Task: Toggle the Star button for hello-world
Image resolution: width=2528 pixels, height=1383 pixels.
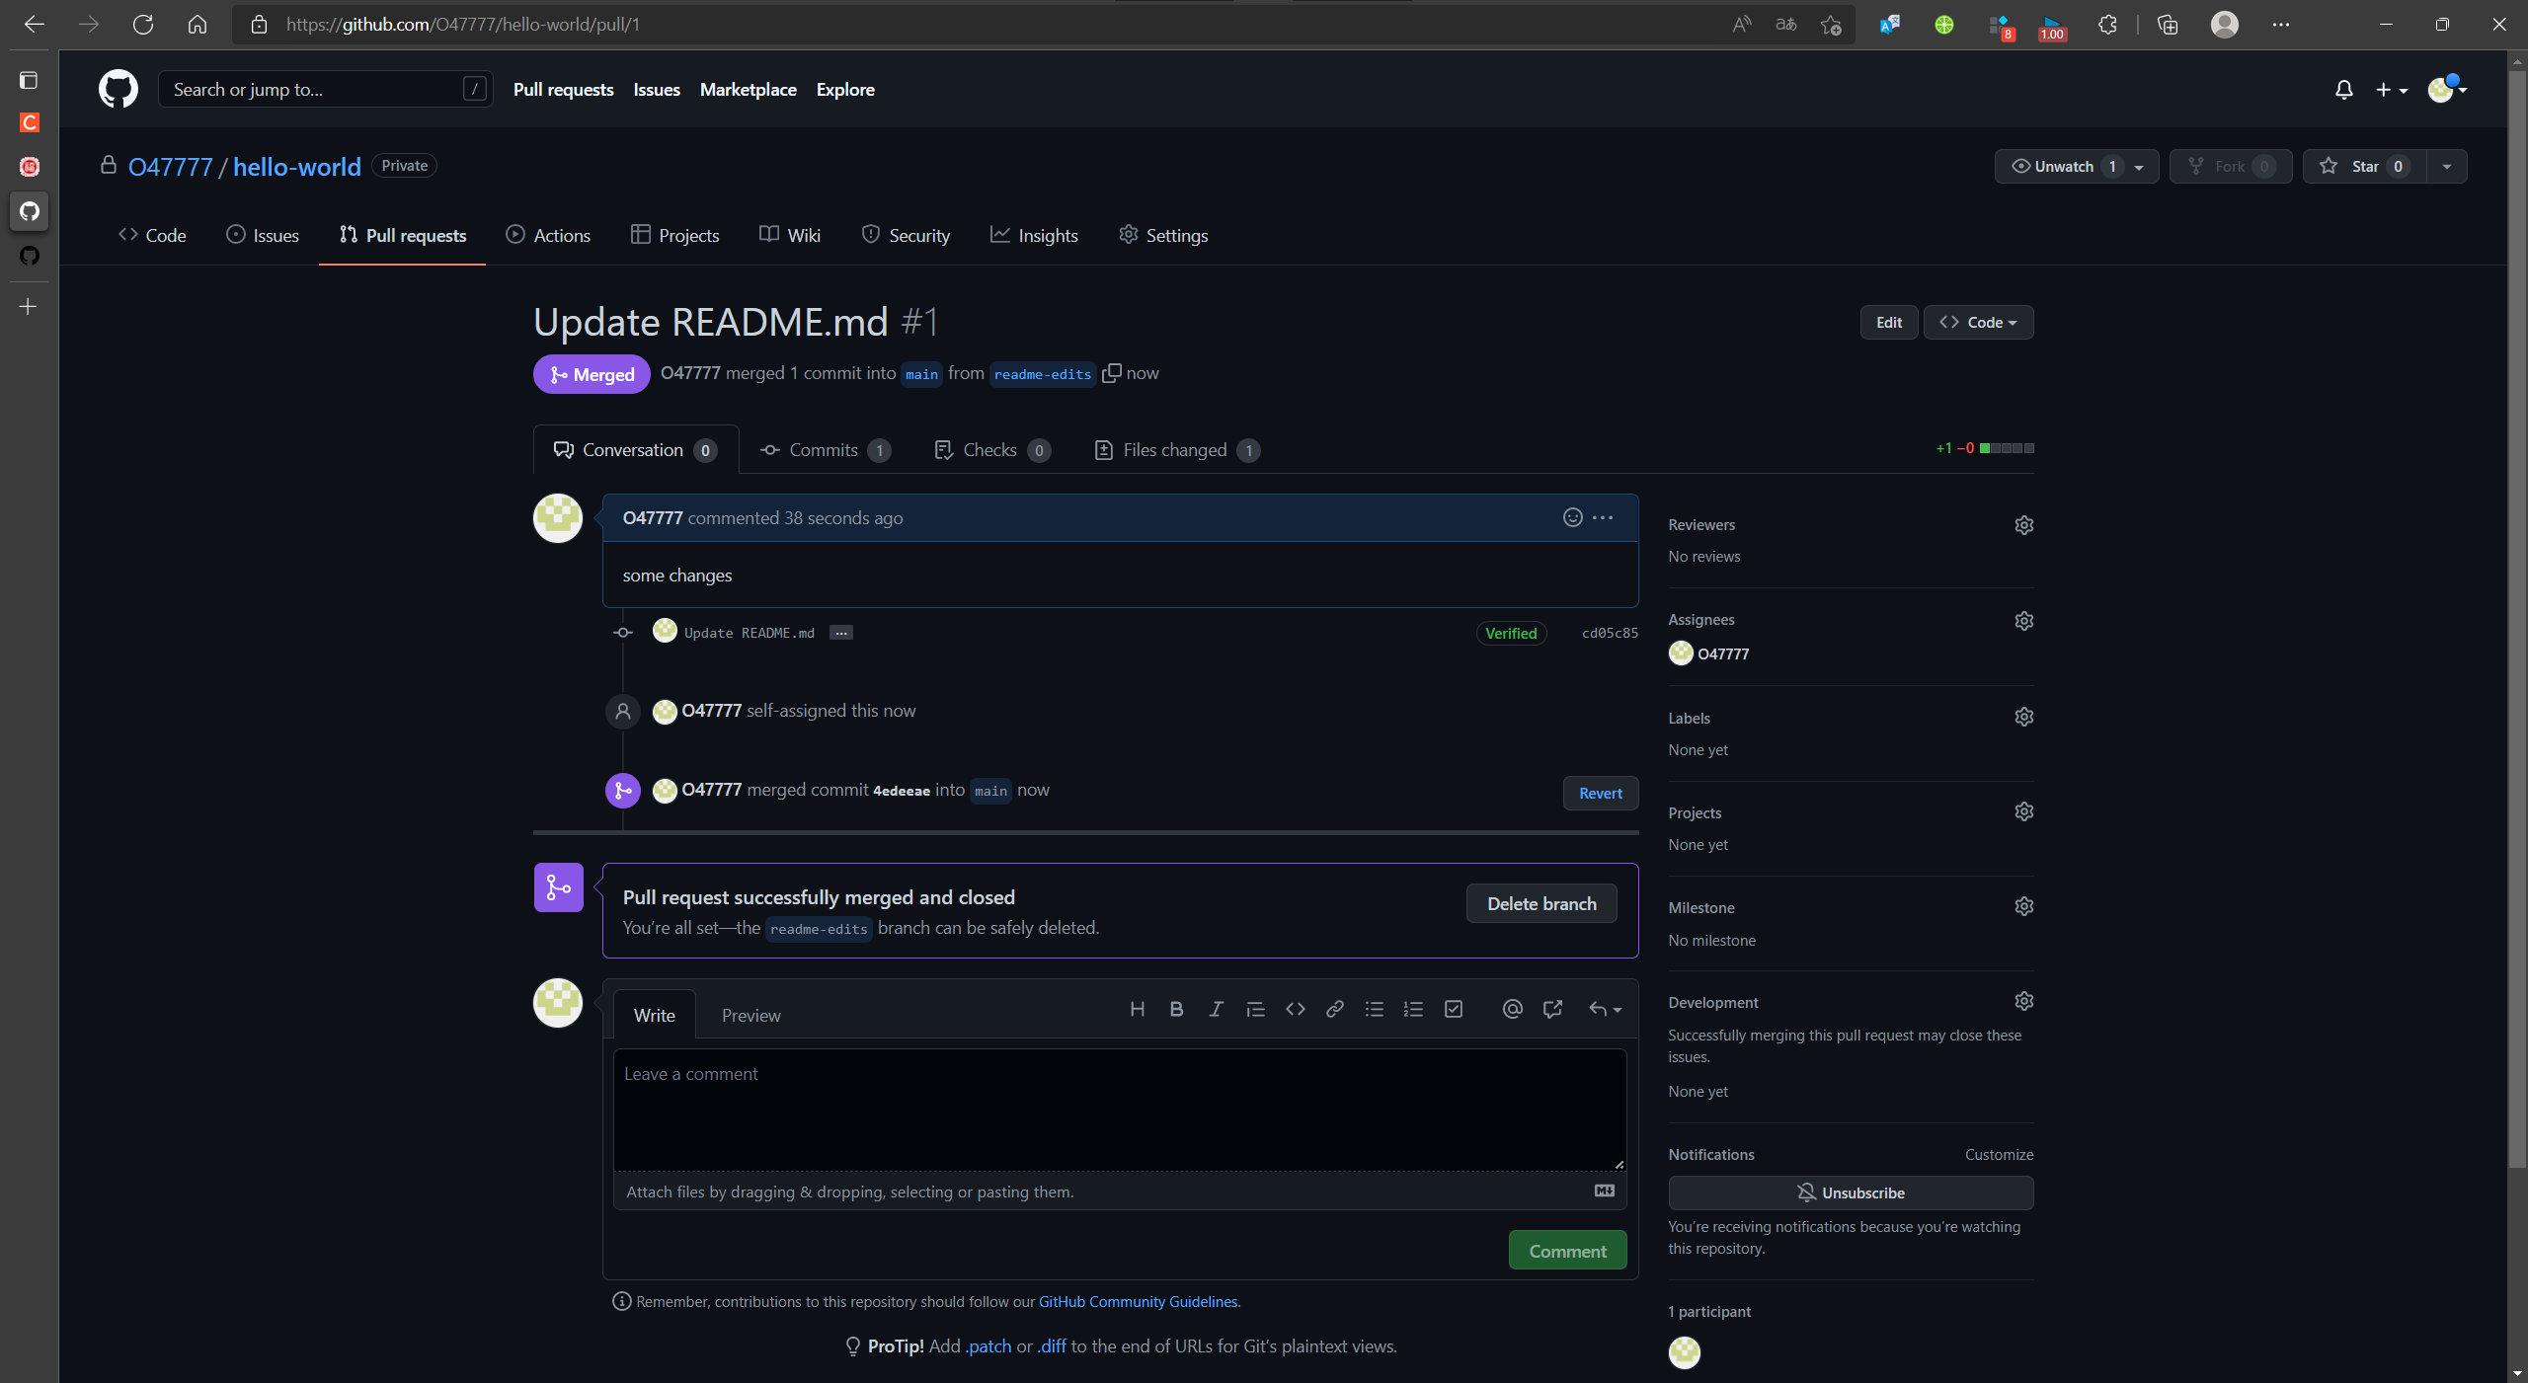Action: tap(2364, 166)
